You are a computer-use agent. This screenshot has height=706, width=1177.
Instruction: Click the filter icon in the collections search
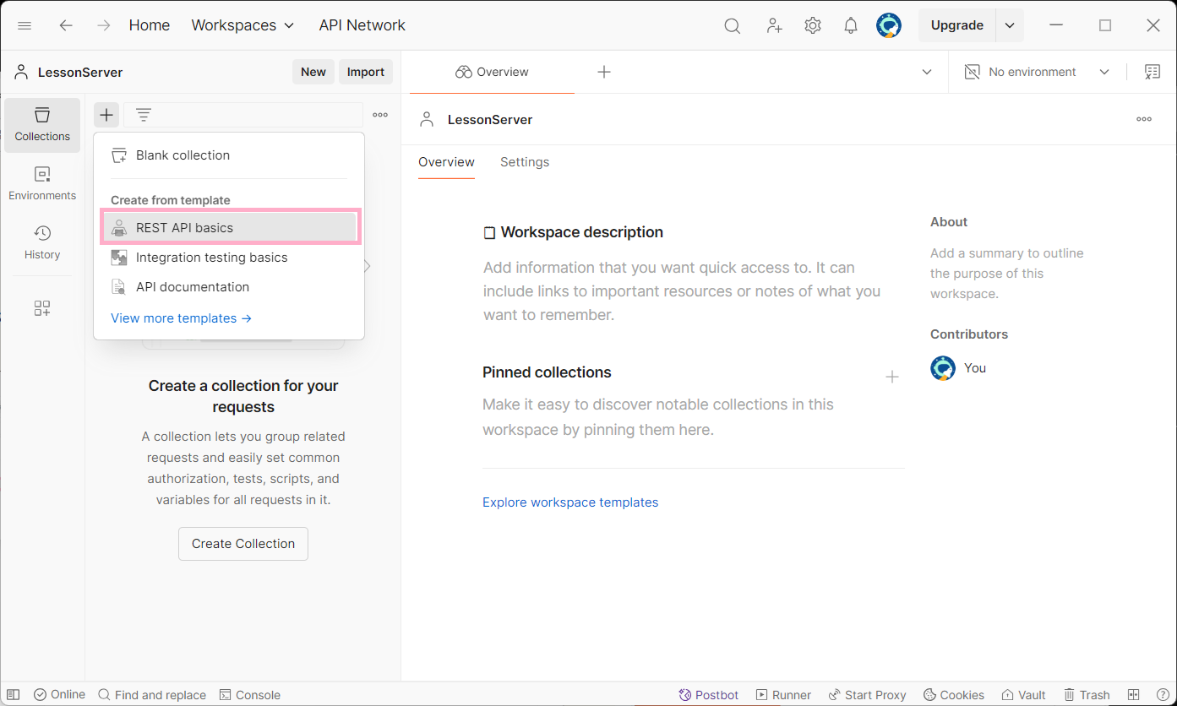tap(144, 115)
